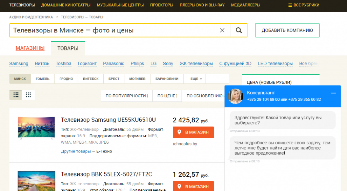
Task: Sort by ПО ЦЕНЕ
Action: point(167,96)
